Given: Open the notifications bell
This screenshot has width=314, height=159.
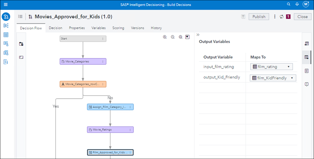Looking at the screenshot, I should coord(297,4).
